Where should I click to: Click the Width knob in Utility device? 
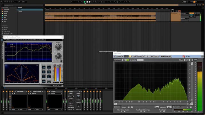tap(71, 101)
